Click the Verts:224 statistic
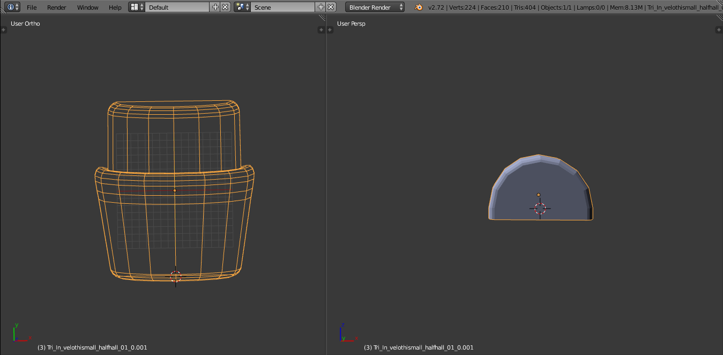The image size is (723, 355). coord(463,8)
